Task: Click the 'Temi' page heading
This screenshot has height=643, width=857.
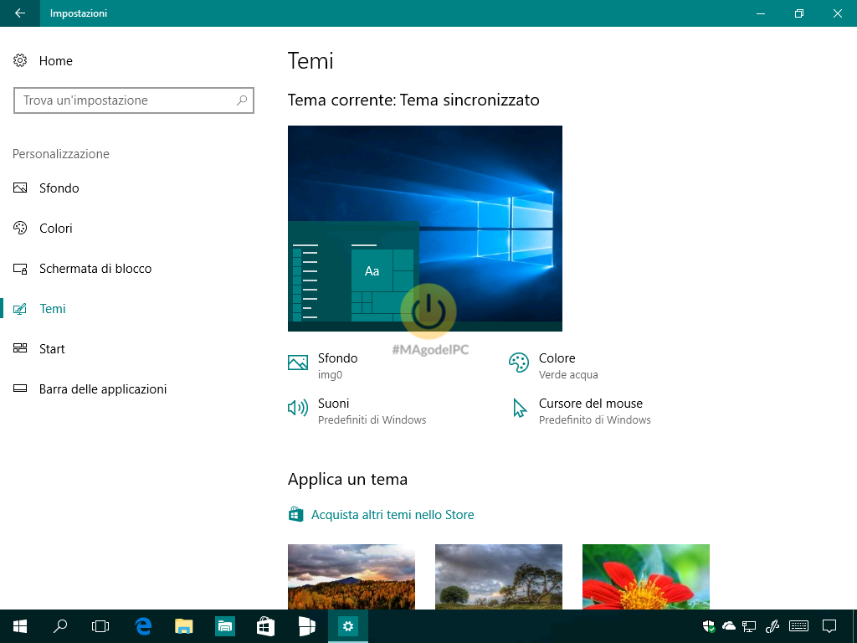Action: [x=310, y=60]
